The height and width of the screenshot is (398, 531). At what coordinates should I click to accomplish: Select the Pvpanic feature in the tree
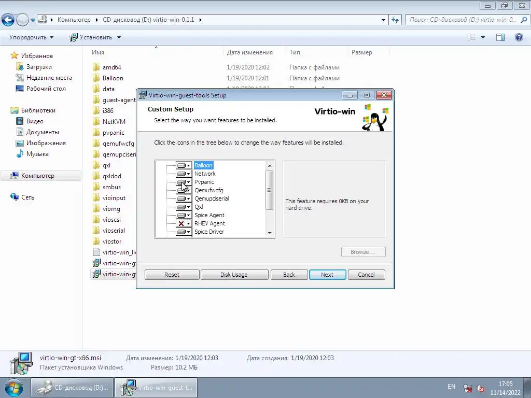click(x=204, y=182)
